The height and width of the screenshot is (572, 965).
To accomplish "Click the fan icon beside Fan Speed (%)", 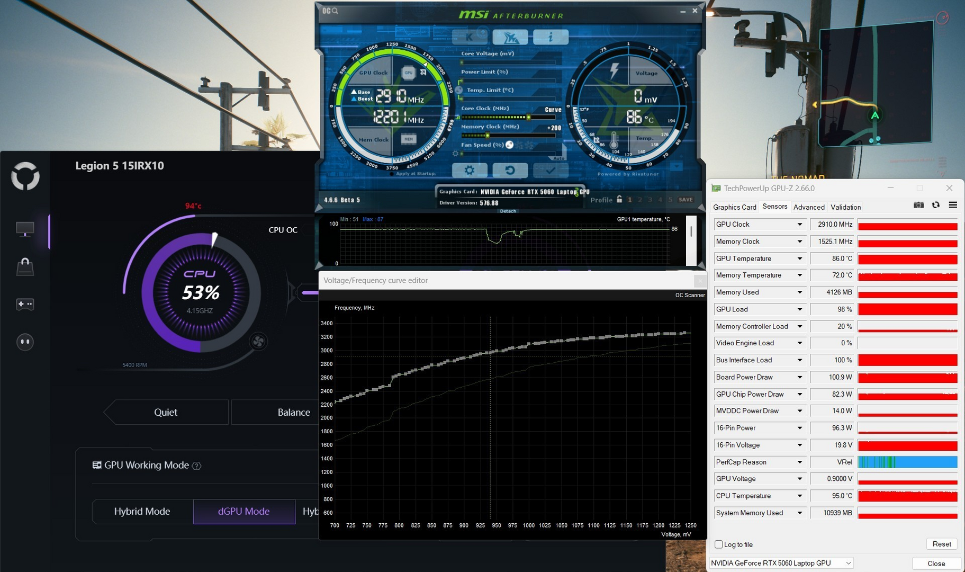I will [509, 145].
